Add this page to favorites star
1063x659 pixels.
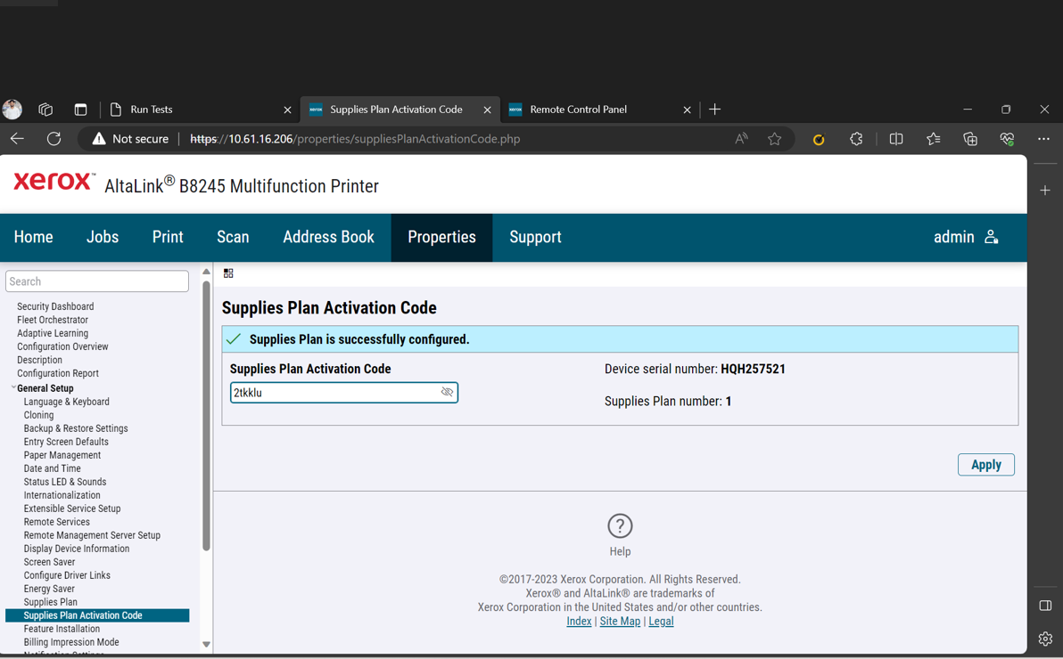tap(774, 139)
